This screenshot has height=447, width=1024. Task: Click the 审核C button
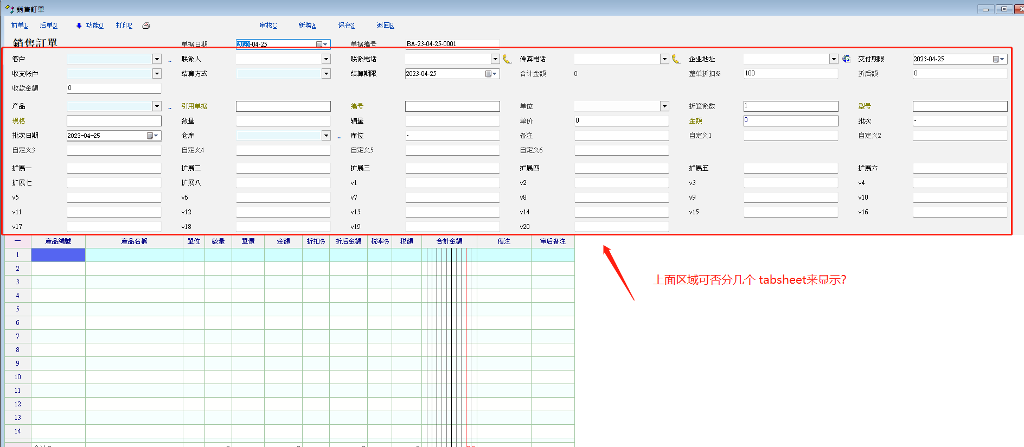point(268,25)
